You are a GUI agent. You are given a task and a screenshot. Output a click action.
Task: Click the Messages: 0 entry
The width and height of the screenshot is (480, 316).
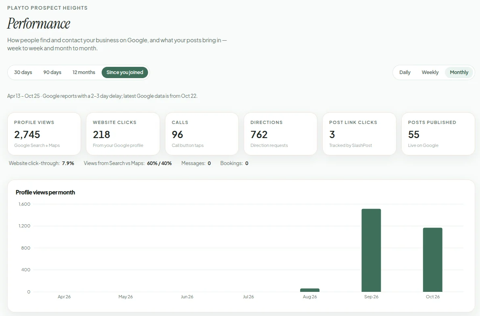(196, 163)
